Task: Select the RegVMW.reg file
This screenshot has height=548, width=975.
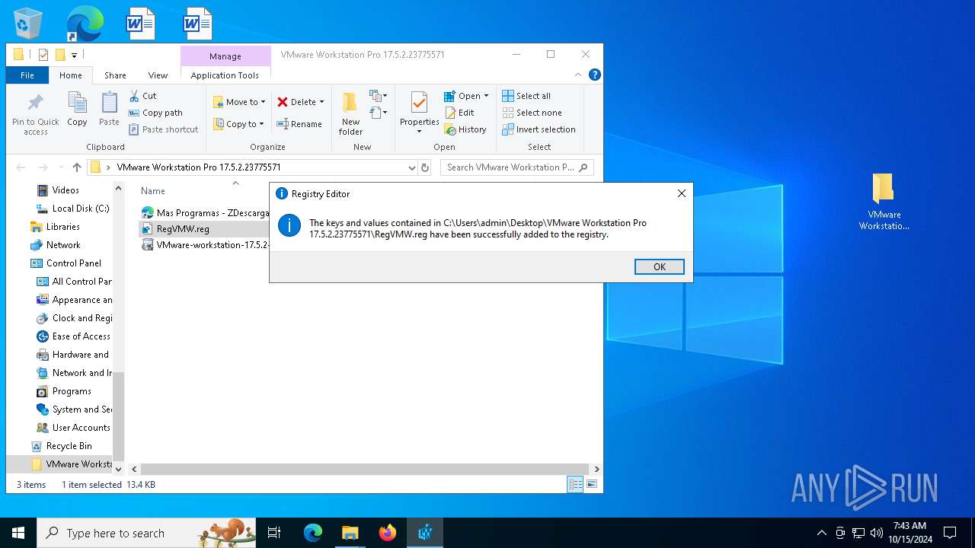Action: [x=175, y=228]
